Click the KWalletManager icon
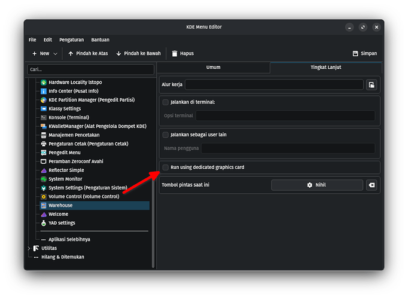This screenshot has width=408, height=299. [x=44, y=126]
